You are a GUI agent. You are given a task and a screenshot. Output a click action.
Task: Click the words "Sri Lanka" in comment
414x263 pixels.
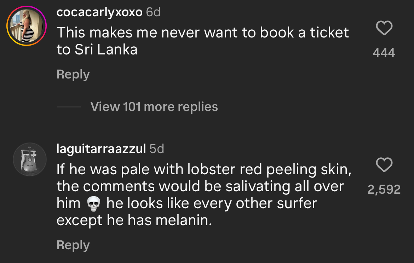pyautogui.click(x=106, y=50)
